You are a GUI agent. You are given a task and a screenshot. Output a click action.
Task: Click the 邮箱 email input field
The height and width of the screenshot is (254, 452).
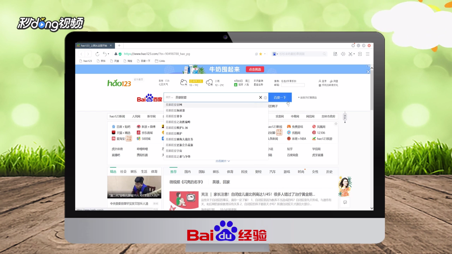(293, 85)
